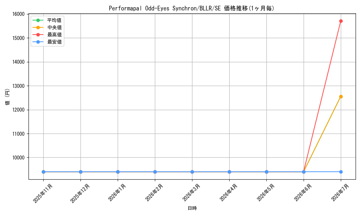The height and width of the screenshot is (216, 361).
Task: Click the data point at 2025年11月
Action: click(x=44, y=172)
